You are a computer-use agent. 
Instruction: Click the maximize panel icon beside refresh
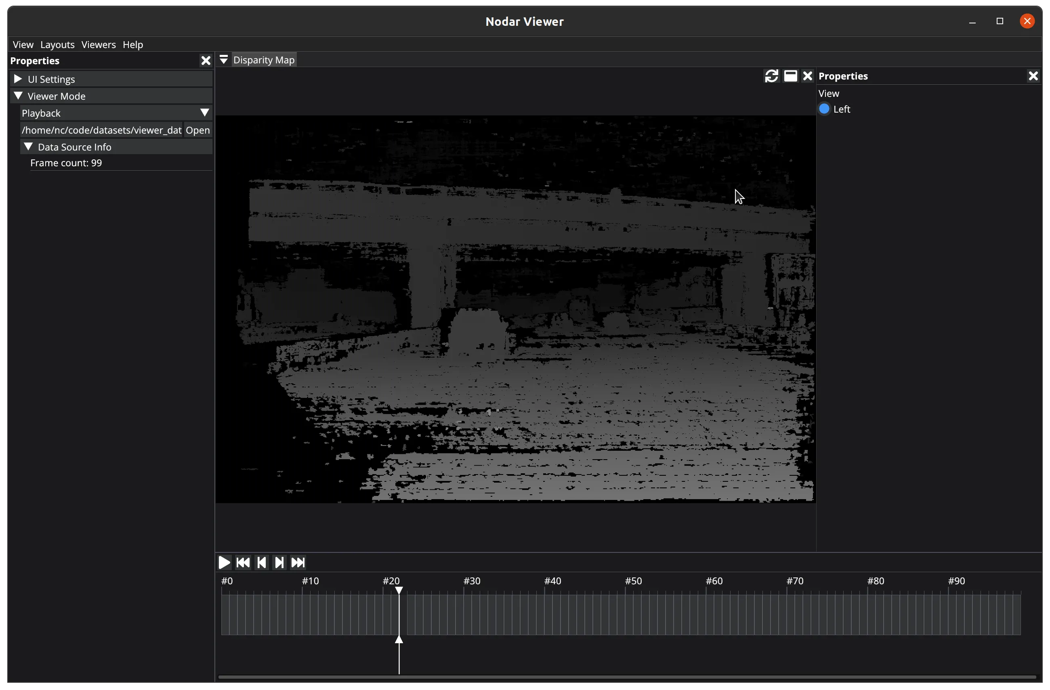[790, 76]
